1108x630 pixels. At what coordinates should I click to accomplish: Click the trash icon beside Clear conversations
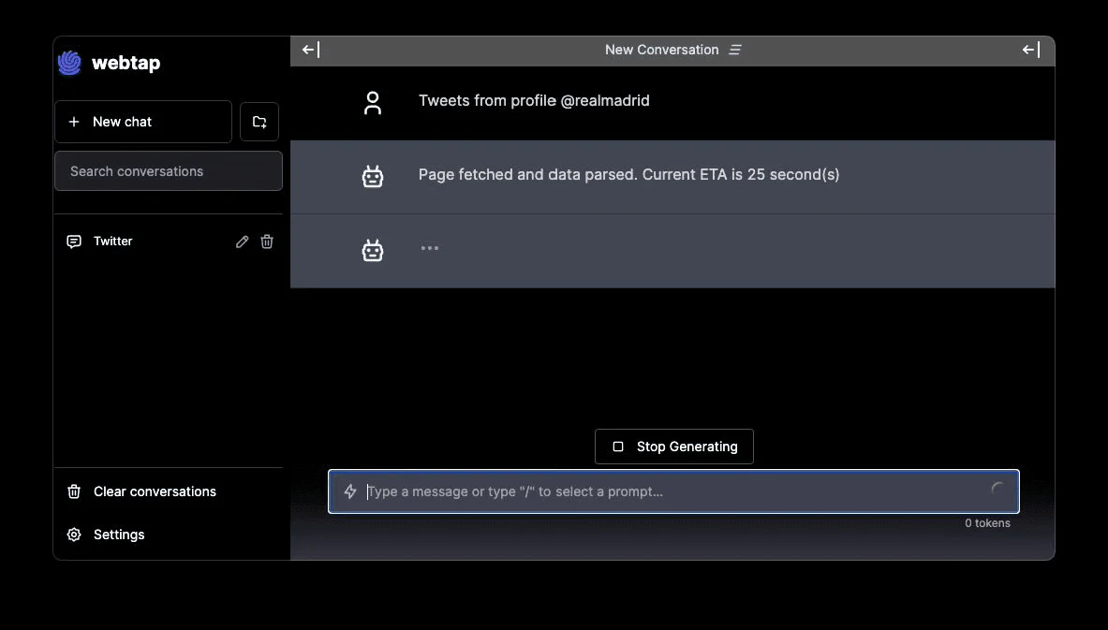click(x=73, y=491)
